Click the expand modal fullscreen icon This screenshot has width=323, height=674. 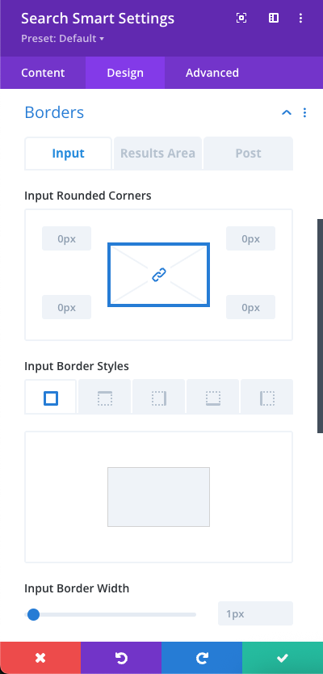(x=241, y=18)
